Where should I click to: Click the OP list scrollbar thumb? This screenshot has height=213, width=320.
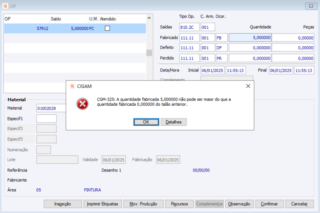tap(149, 53)
